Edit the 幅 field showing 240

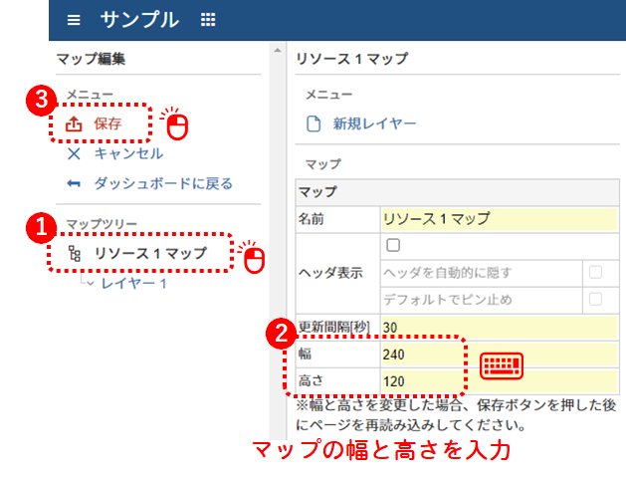click(500, 355)
